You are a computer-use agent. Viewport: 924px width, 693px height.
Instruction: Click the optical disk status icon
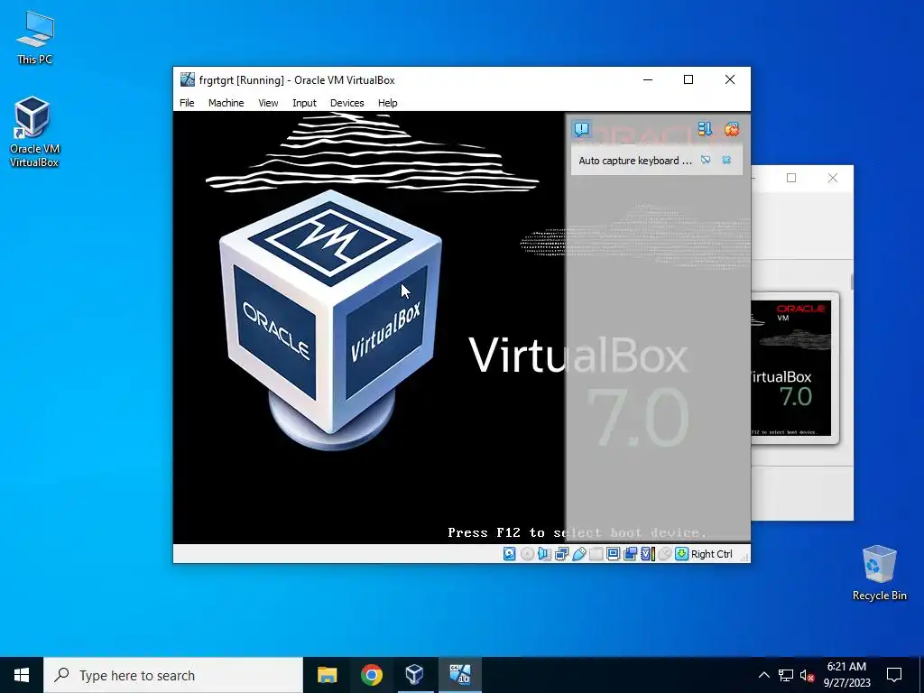tap(527, 554)
